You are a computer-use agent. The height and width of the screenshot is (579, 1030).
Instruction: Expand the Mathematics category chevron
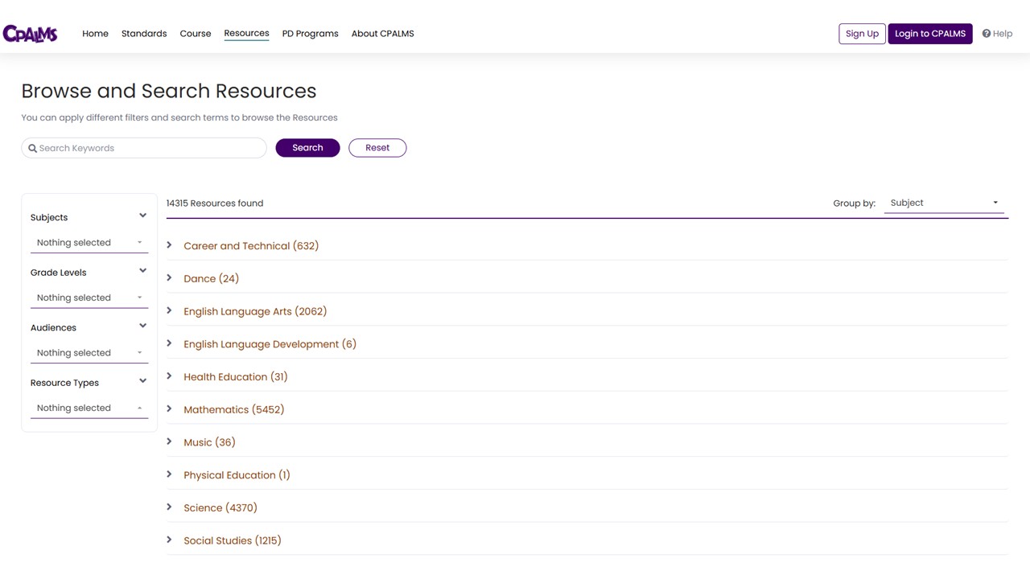[169, 409]
